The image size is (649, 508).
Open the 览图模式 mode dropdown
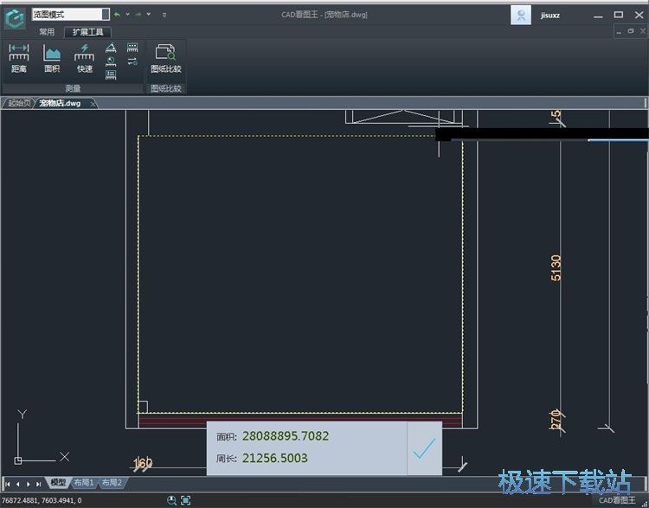click(106, 15)
